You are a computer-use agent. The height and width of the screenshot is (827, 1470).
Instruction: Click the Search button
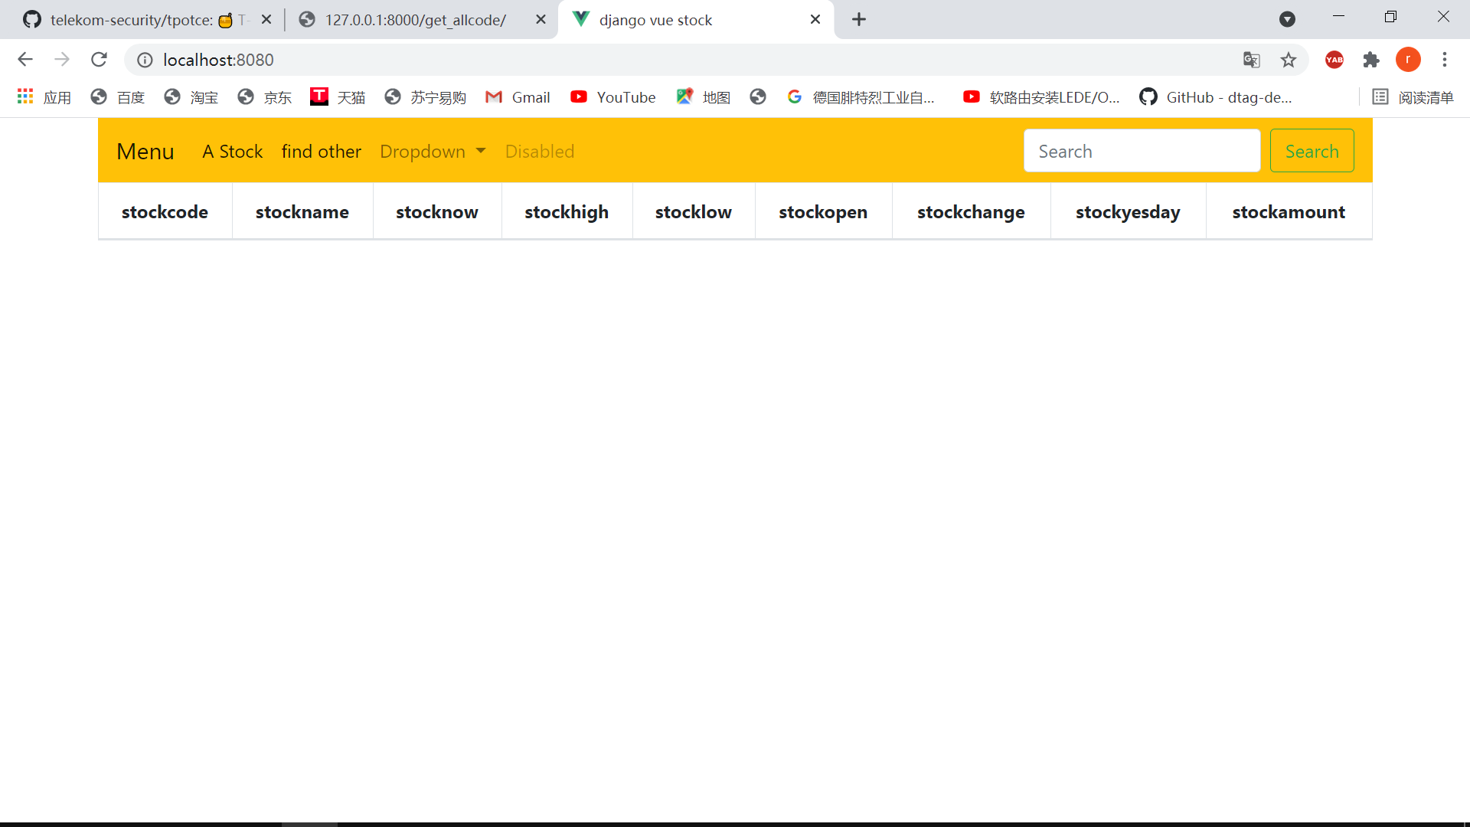coord(1312,150)
